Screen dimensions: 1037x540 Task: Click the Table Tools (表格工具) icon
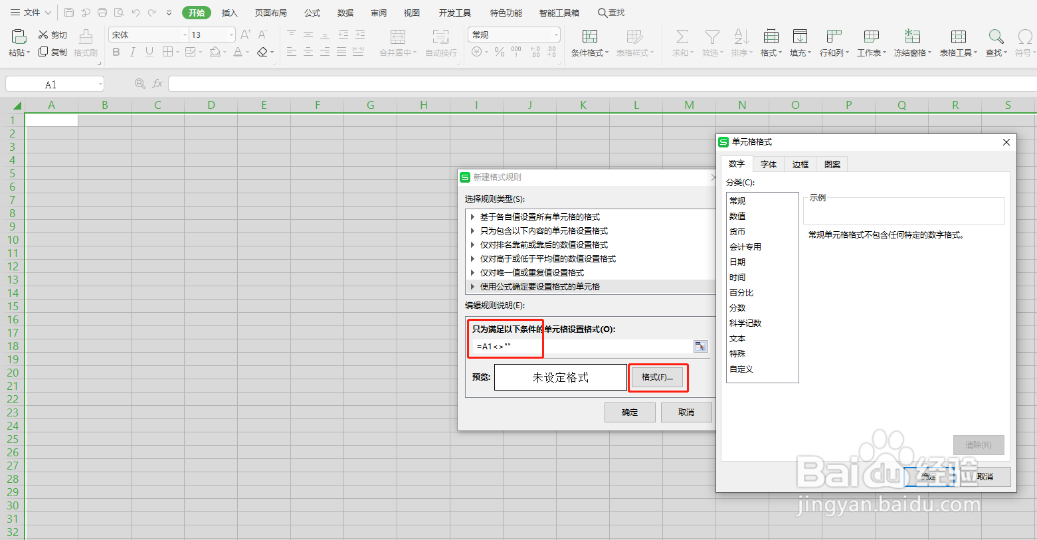point(958,37)
